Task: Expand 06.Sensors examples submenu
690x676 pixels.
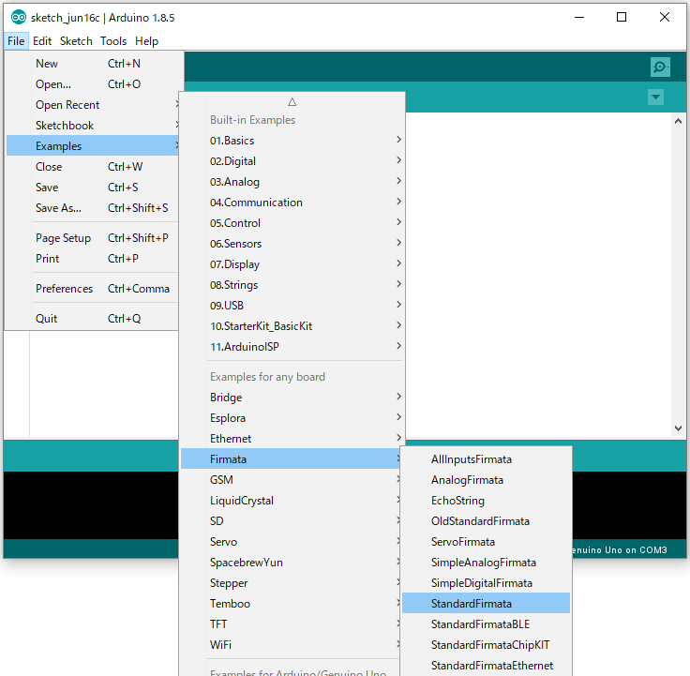Action: tap(292, 244)
